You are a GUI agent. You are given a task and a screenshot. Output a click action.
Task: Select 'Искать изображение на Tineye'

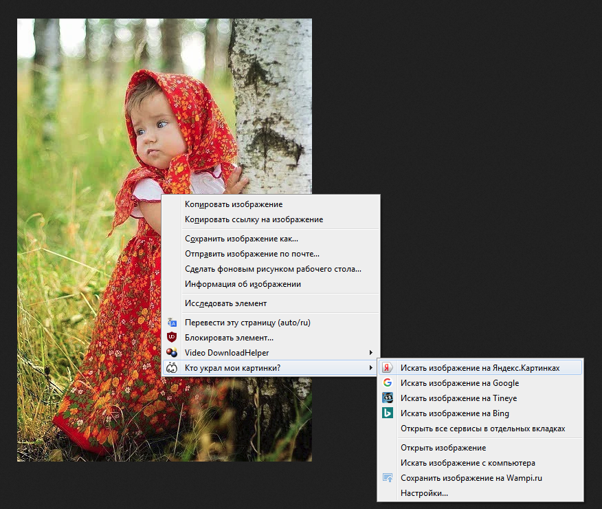pyautogui.click(x=480, y=398)
